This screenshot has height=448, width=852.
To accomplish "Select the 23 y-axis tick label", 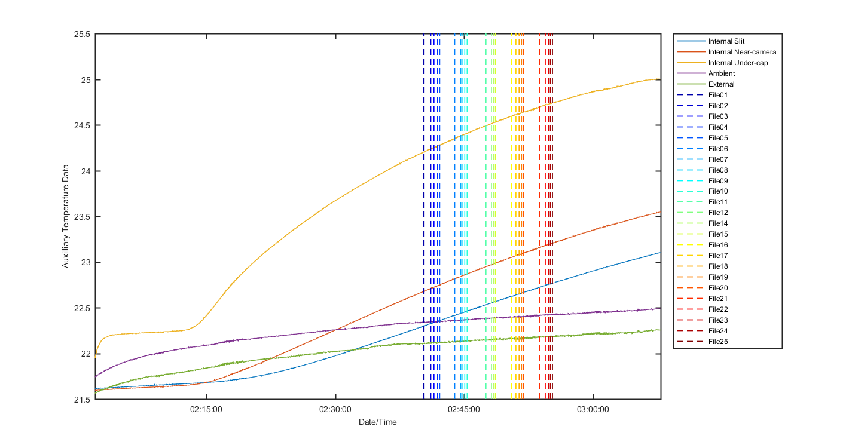I will [x=85, y=263].
